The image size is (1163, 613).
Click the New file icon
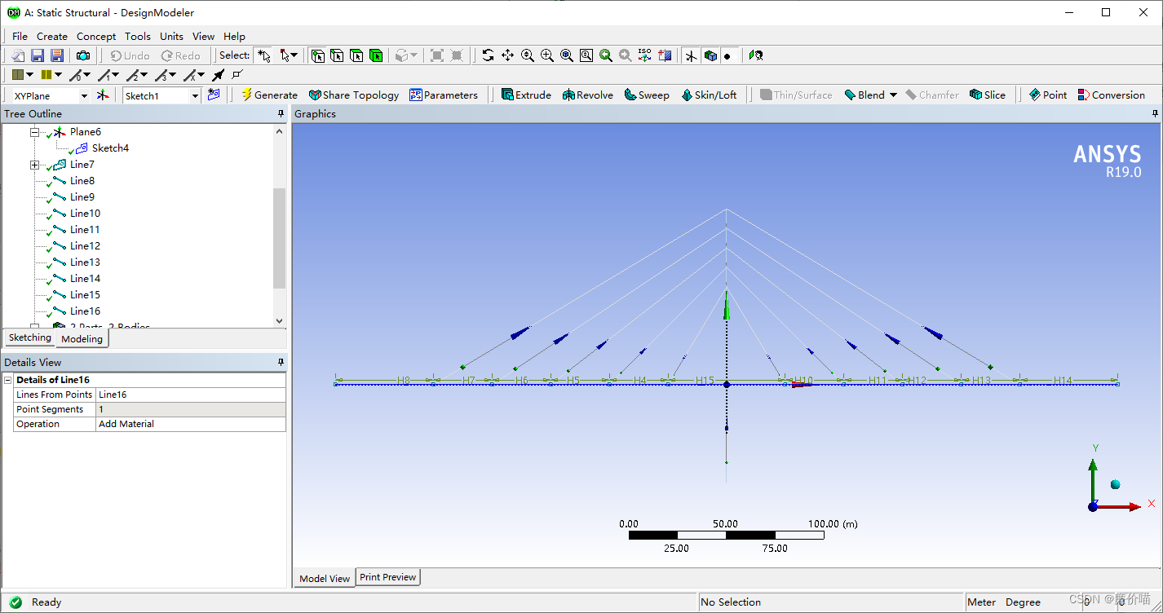pyautogui.click(x=18, y=55)
